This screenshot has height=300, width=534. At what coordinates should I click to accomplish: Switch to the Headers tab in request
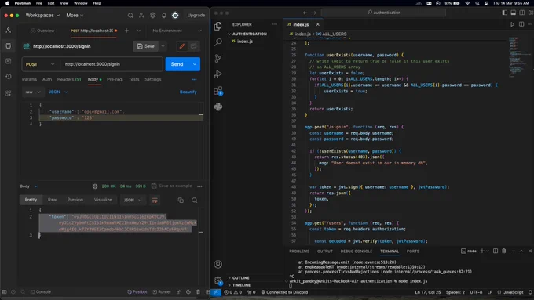(69, 79)
